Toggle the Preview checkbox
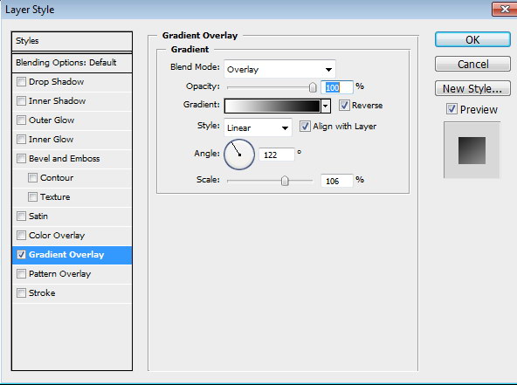This screenshot has width=517, height=385. click(x=452, y=109)
